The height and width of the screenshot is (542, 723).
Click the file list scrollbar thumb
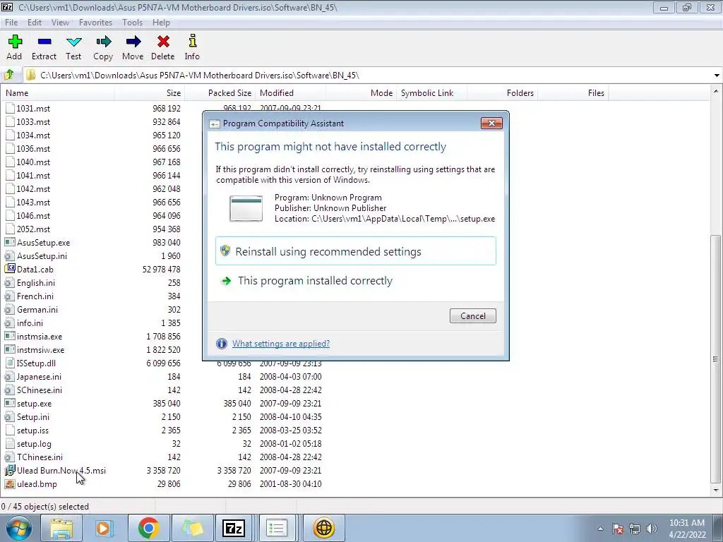(x=716, y=359)
